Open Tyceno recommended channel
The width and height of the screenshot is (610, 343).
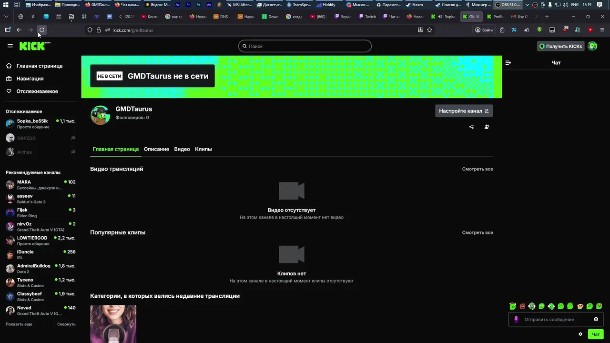click(41, 282)
